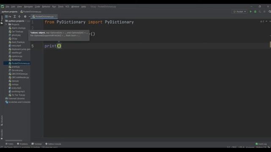271x152 pixels.
Task: Open the View menu
Action: 19,7
